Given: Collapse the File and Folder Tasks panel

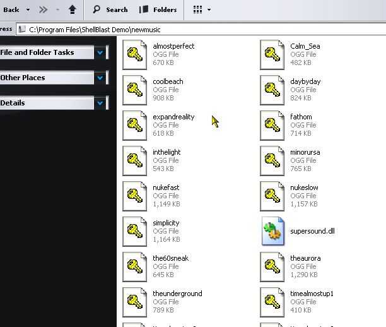Looking at the screenshot, I should coord(100,52).
